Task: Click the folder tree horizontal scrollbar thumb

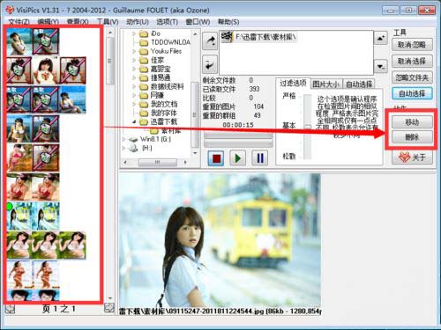Action: (x=158, y=162)
